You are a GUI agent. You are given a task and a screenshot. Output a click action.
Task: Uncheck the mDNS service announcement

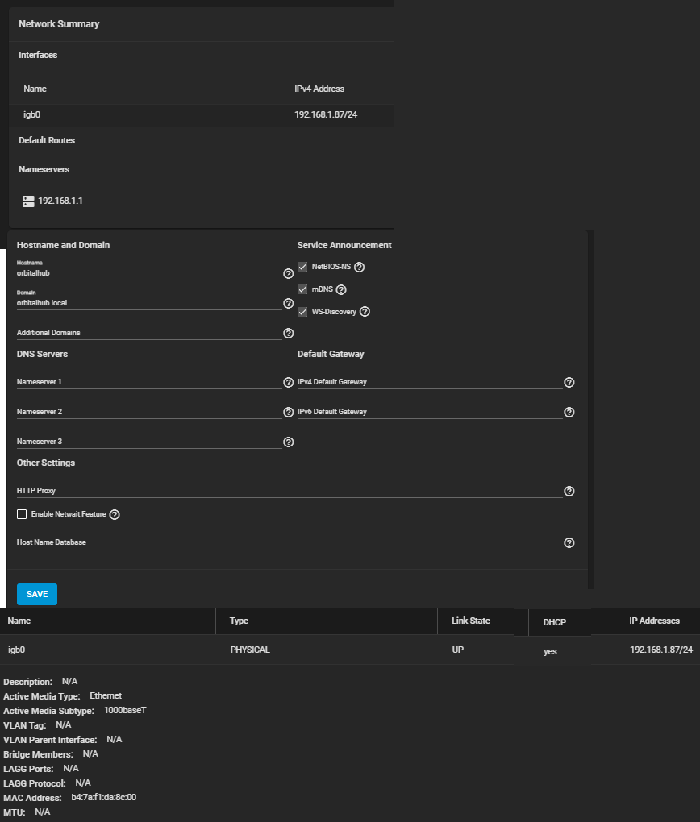click(302, 289)
